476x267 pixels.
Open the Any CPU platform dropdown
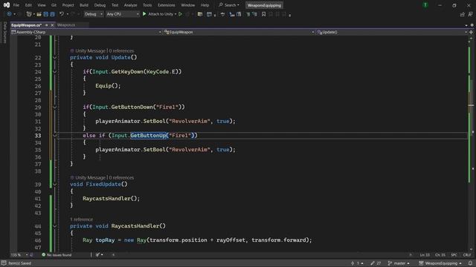coord(123,14)
